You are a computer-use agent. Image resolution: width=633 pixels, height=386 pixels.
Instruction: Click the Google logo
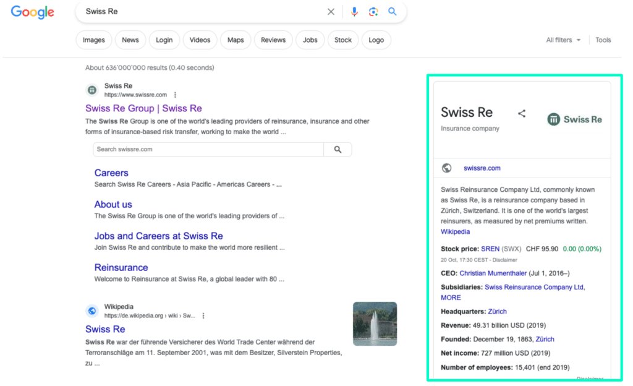pyautogui.click(x=32, y=12)
